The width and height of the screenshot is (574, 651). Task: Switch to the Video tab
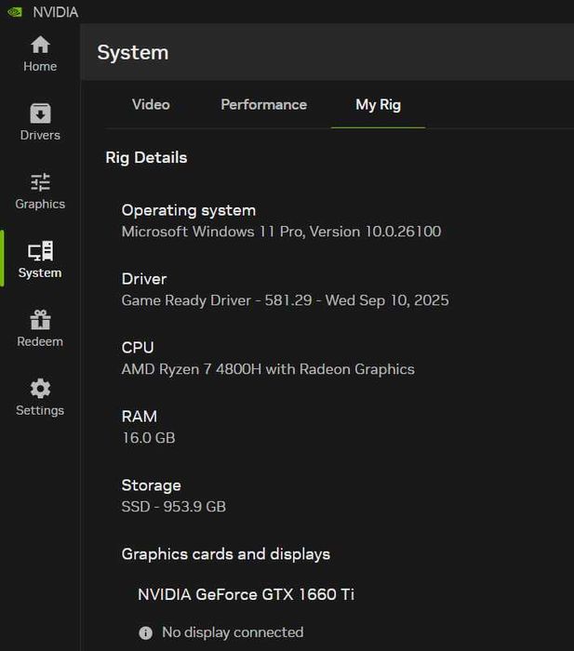coord(151,104)
